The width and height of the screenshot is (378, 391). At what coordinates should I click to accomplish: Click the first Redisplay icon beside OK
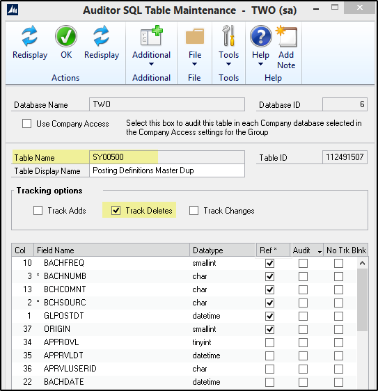click(x=29, y=36)
